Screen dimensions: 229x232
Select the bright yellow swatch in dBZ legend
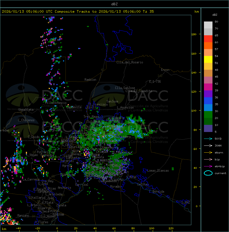[208, 60]
